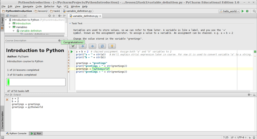
Task: Run the hello_world configuration with green play arrow
Action: click(x=243, y=11)
